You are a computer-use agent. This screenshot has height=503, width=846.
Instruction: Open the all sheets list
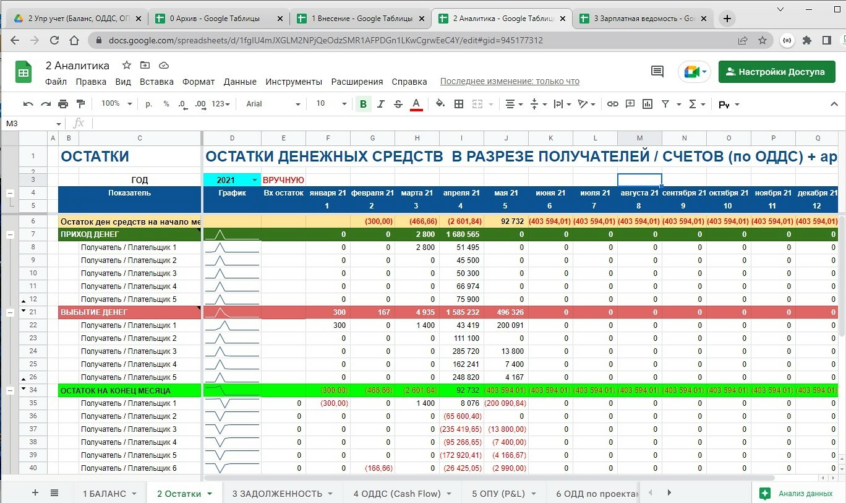54,493
